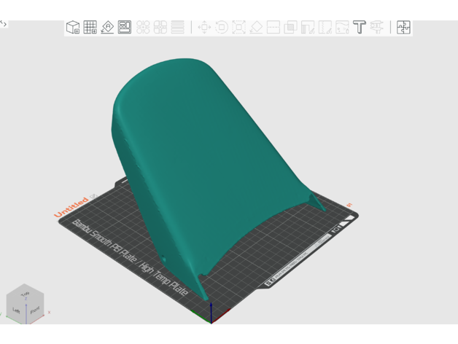Select the Move tool in toolbar
Viewport: 458px width, 344px height.
pyautogui.click(x=204, y=28)
